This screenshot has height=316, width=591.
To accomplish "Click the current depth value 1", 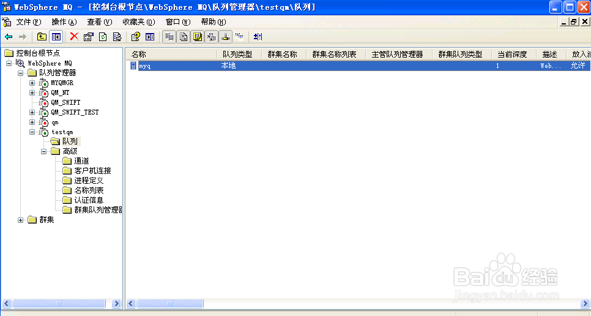I will [x=497, y=66].
